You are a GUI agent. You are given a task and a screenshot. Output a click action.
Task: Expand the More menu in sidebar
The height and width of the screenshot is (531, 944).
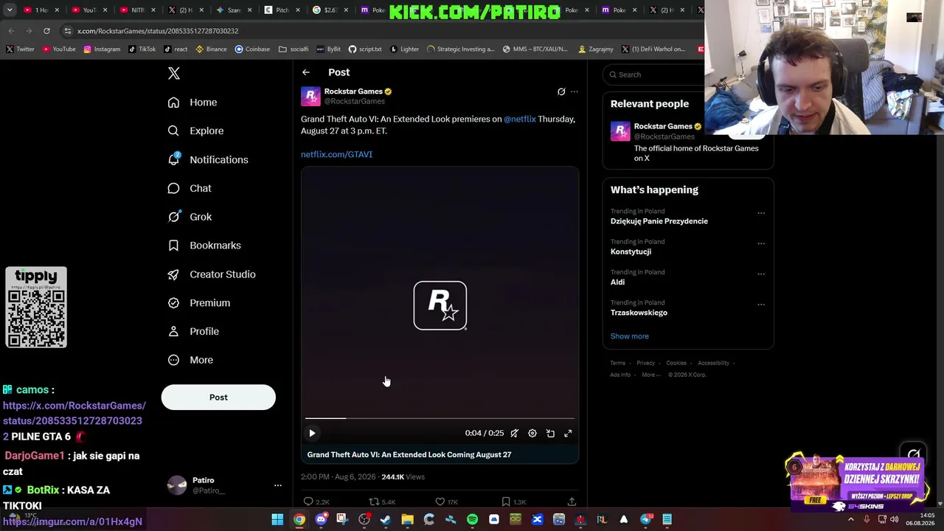click(190, 360)
